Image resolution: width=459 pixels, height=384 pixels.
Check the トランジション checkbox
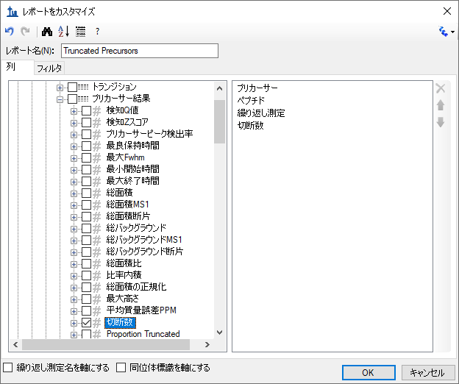pos(72,87)
